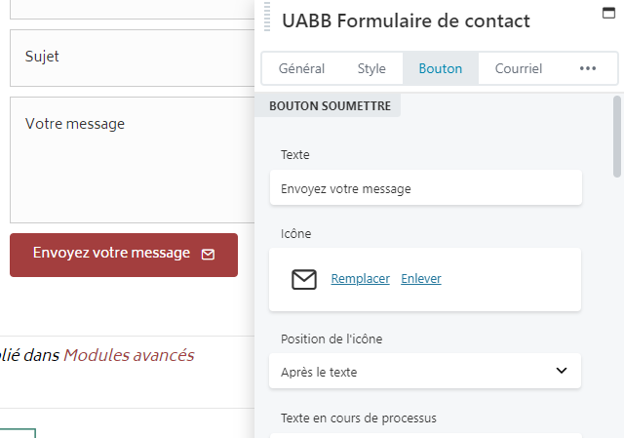Click the panel drag handle beside the title
Screen dimensions: 624x438
click(266, 20)
